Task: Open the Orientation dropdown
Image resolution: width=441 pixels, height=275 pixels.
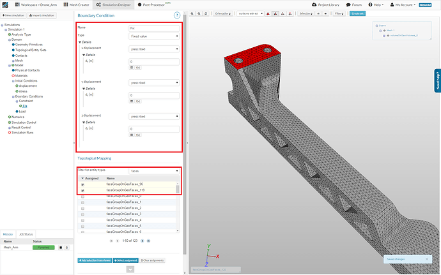Action: [222, 12]
